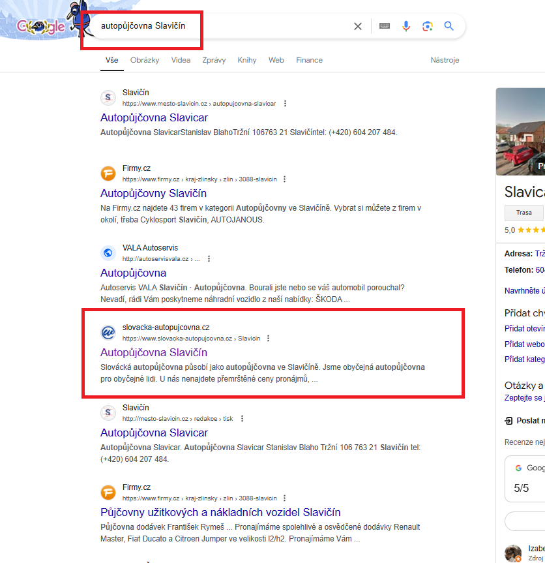Open the Nástroje search tools
Image resolution: width=545 pixels, height=563 pixels.
445,60
